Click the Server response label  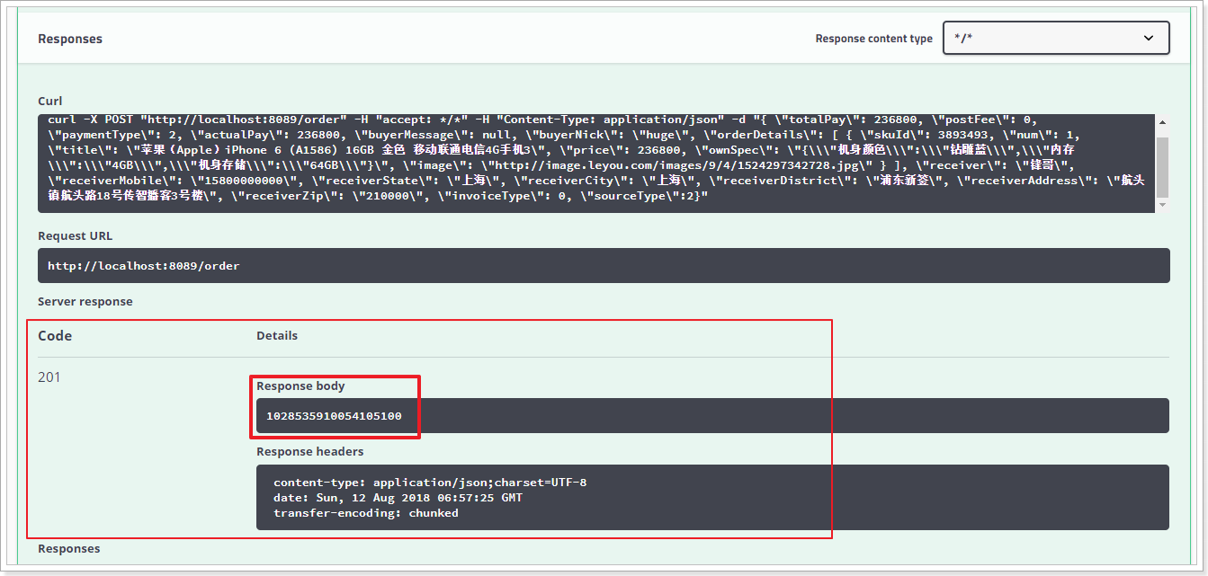[x=85, y=301]
